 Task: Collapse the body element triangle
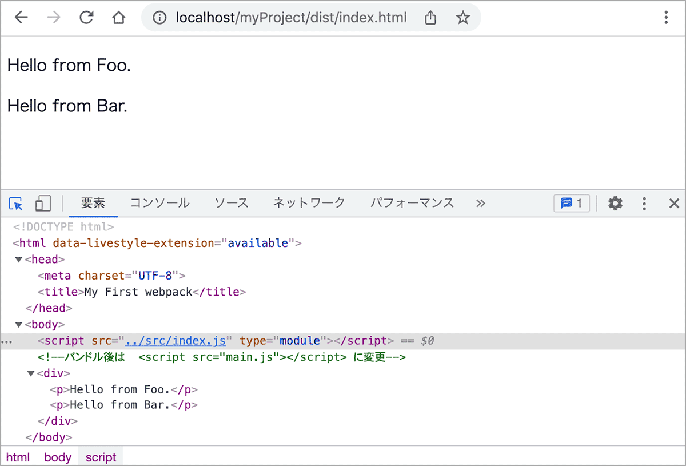point(19,325)
